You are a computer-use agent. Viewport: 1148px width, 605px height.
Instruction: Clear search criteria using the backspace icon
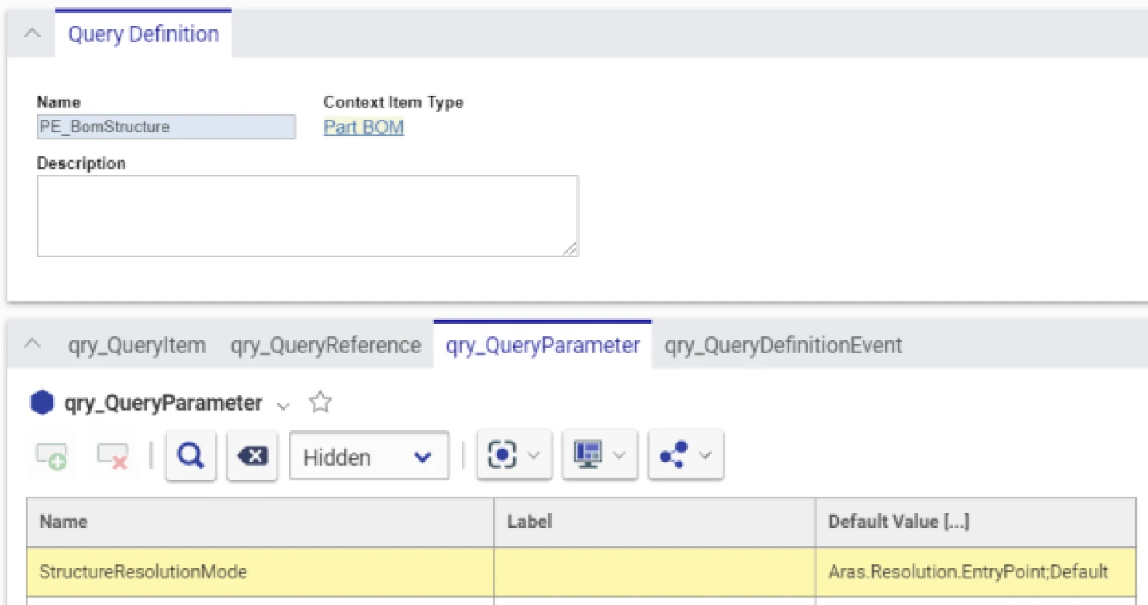click(x=252, y=455)
